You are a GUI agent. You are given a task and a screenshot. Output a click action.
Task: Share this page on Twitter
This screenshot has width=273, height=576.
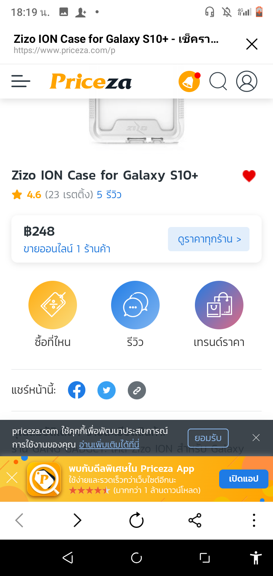coord(107,390)
